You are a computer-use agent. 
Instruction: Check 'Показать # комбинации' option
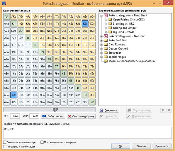[x=5, y=147]
